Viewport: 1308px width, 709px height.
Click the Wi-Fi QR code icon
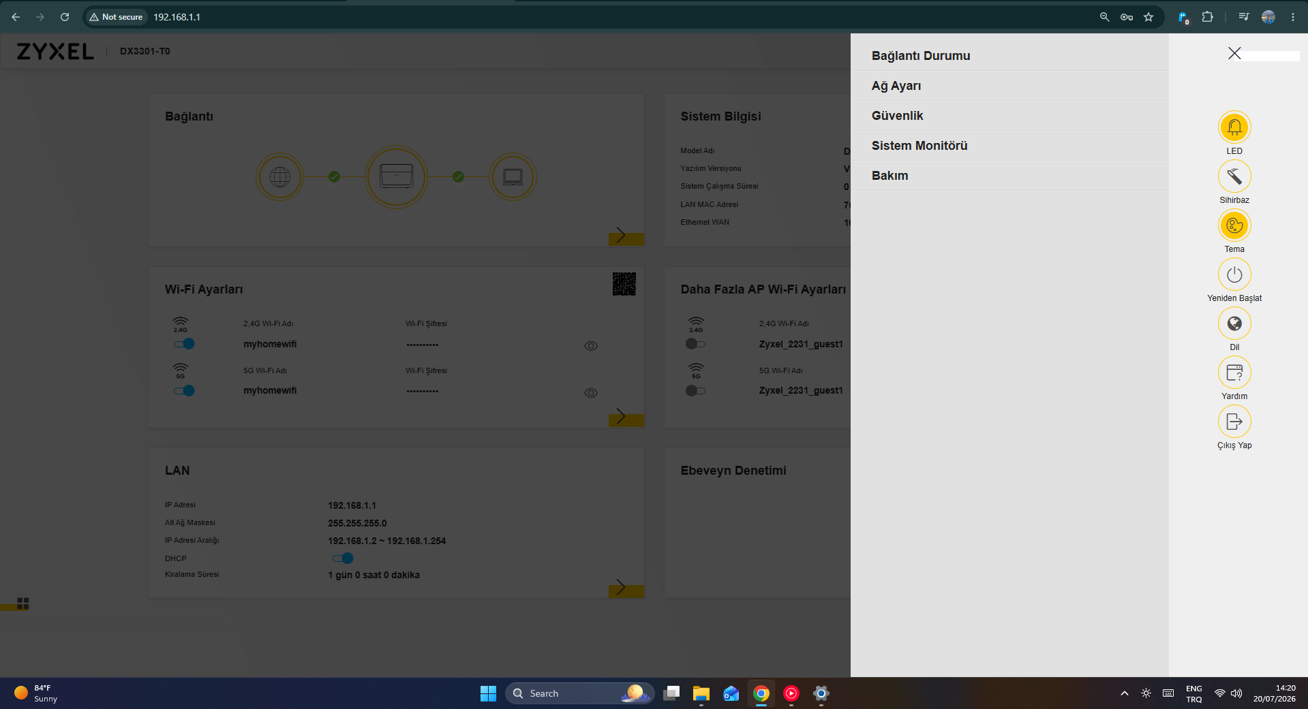pos(624,284)
